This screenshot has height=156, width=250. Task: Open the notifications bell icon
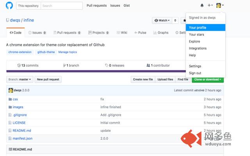(x=202, y=5)
